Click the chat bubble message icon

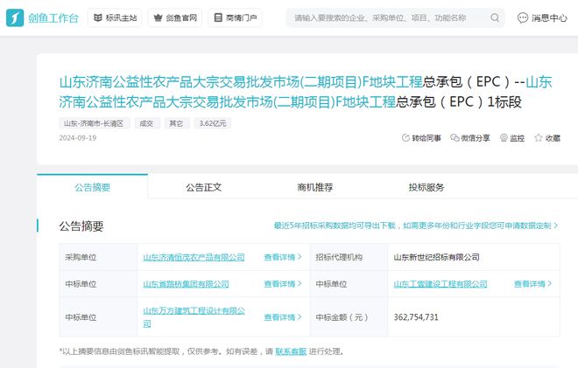pos(522,17)
